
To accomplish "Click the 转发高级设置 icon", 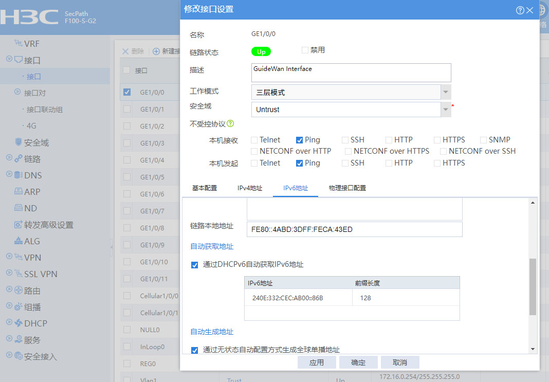I will coord(18,225).
